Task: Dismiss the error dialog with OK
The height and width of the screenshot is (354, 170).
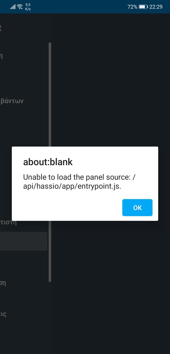Action: [137, 208]
